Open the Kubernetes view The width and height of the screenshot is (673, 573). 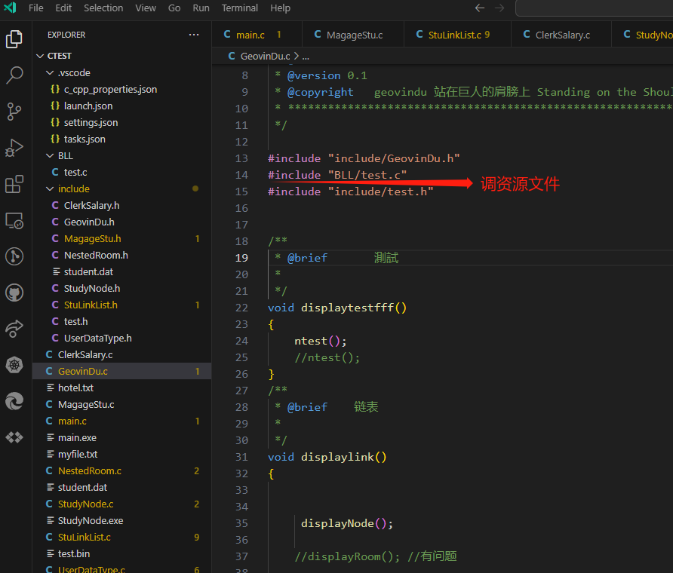click(14, 365)
